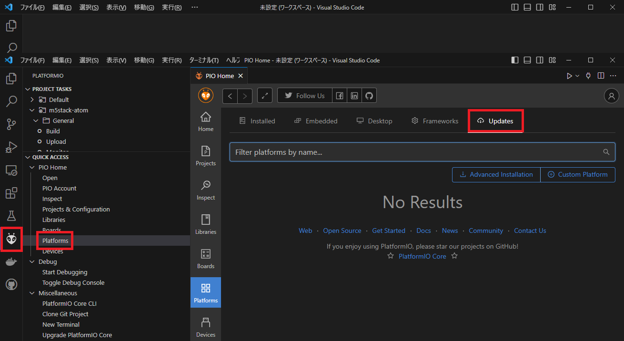Open the PlatformIO alien icon in activity bar
The image size is (624, 341).
pos(11,240)
